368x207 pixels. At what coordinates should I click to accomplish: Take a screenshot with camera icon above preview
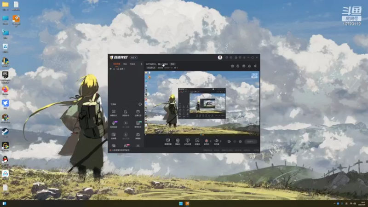coord(232,66)
